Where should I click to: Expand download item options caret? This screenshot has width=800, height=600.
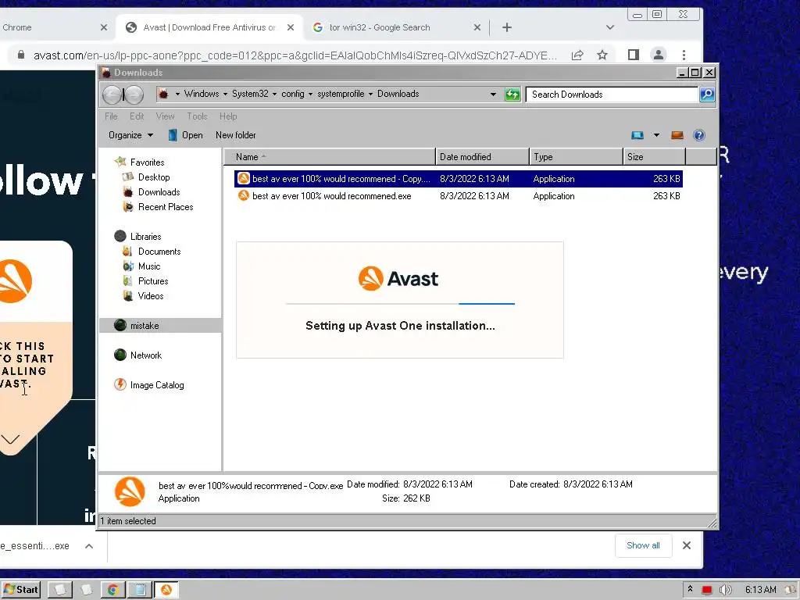pos(89,546)
